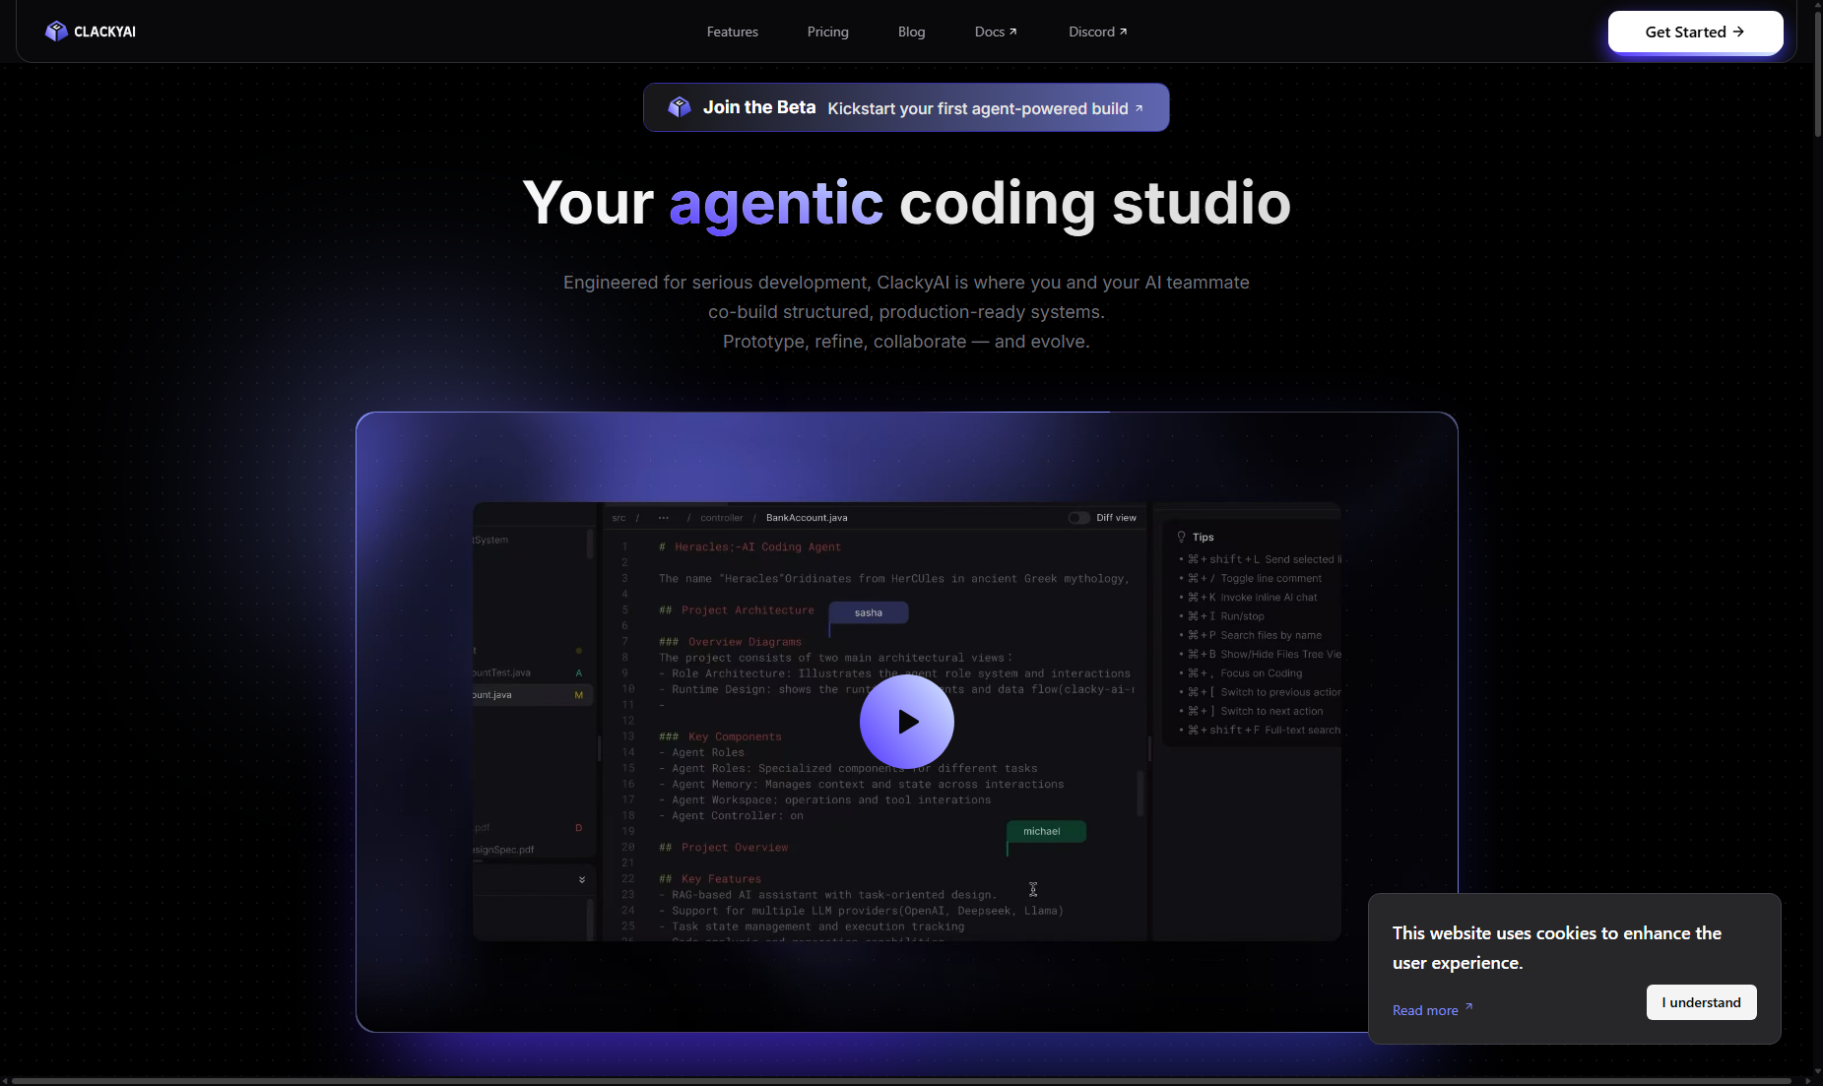This screenshot has width=1823, height=1086.
Task: Click the Get Started button
Action: (x=1695, y=32)
